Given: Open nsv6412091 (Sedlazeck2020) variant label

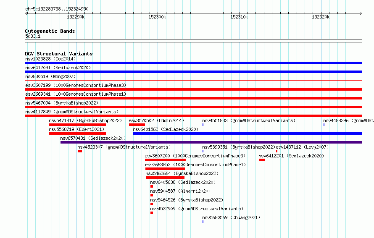Looking at the screenshot, I should tap(58, 68).
